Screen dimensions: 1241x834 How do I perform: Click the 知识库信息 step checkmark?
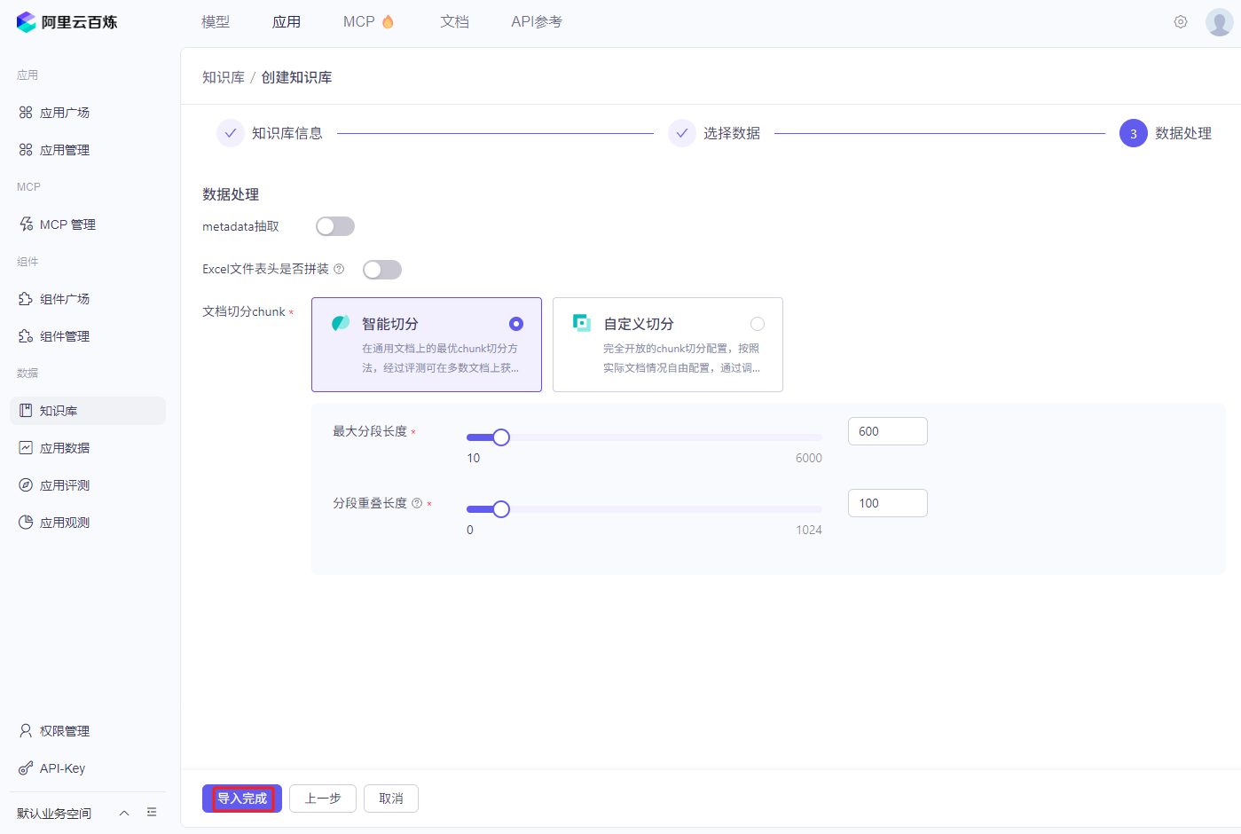coord(231,133)
